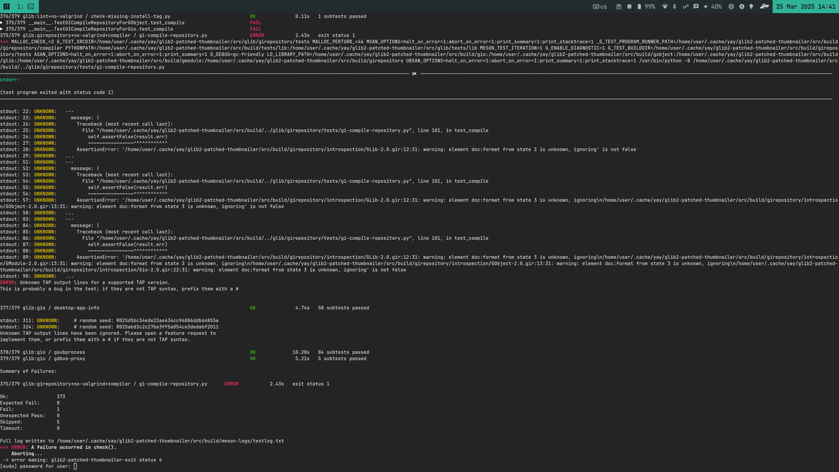
Task: Click 'This is probably a bug in the test' line
Action: [119, 288]
